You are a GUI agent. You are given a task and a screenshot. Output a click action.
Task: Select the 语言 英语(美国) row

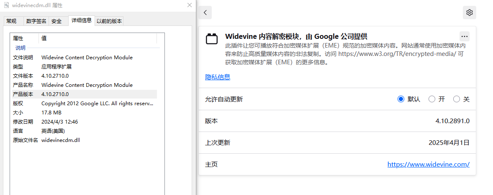(84, 131)
